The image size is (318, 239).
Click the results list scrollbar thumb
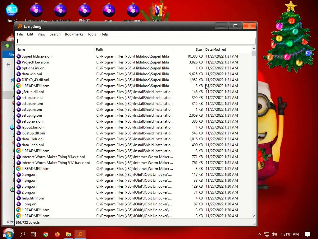coord(254,54)
